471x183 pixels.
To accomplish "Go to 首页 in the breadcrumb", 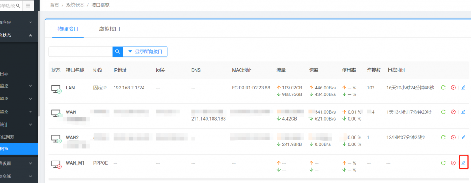I will click(x=54, y=6).
